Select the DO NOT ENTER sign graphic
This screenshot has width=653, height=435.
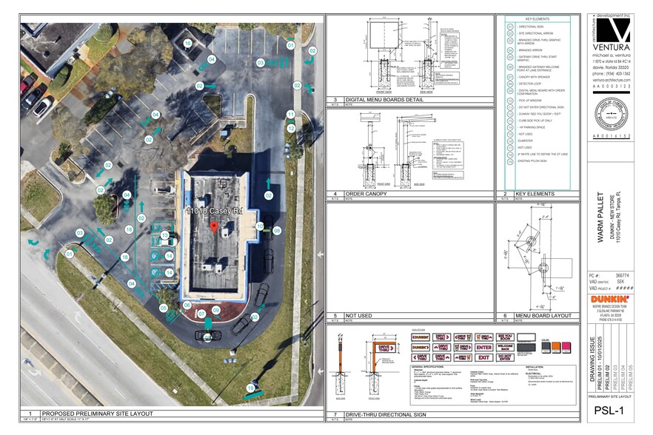(x=505, y=357)
